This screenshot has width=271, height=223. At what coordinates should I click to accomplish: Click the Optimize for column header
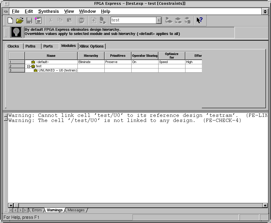(172, 56)
